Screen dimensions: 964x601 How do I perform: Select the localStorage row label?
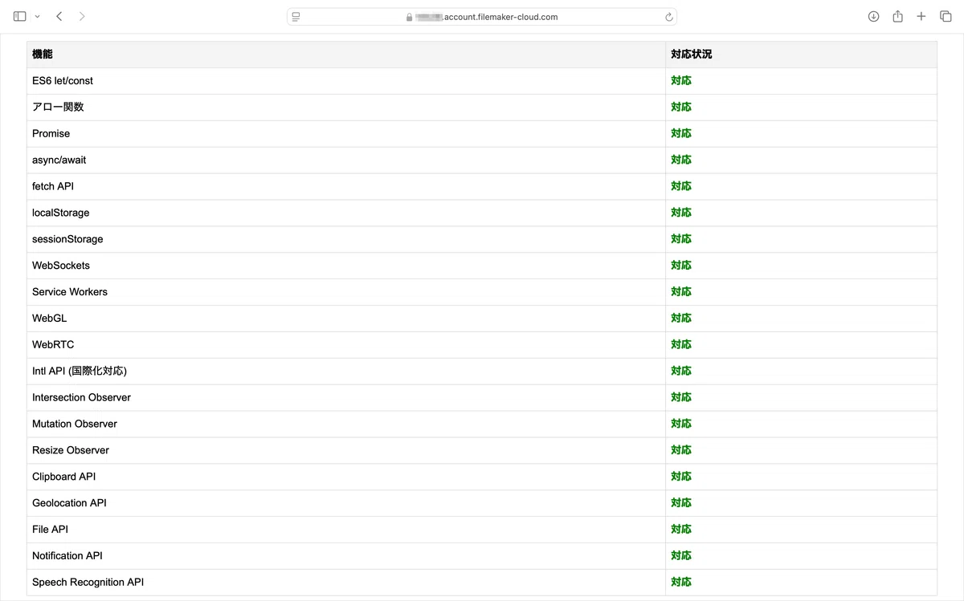tap(61, 213)
